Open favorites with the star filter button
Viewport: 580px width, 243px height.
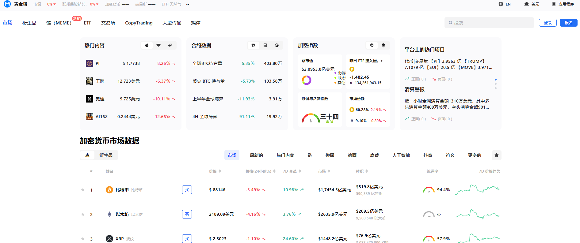point(496,155)
